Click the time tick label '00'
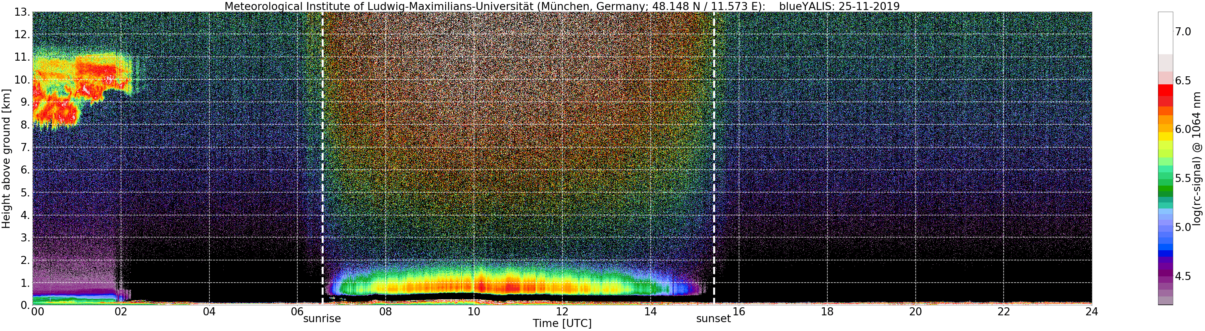The height and width of the screenshot is (331, 1205). click(37, 311)
